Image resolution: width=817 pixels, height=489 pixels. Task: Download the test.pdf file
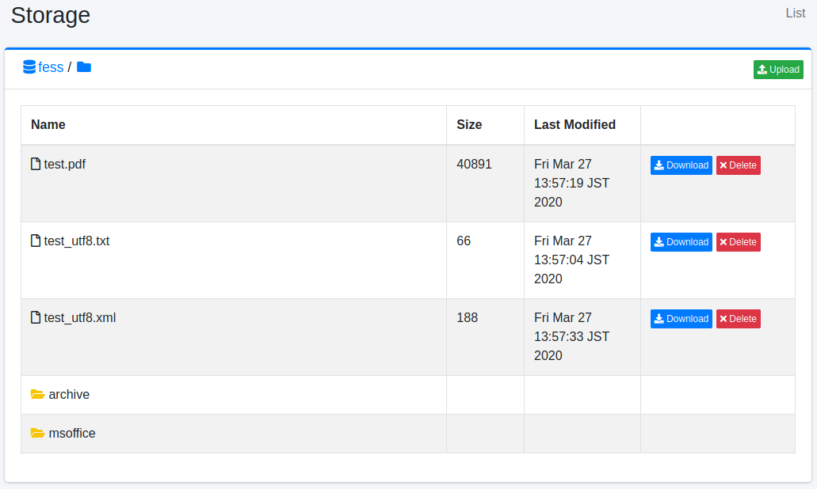point(681,165)
